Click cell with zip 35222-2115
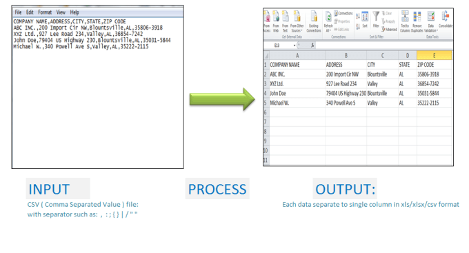This screenshot has height=253, width=469. [x=434, y=103]
